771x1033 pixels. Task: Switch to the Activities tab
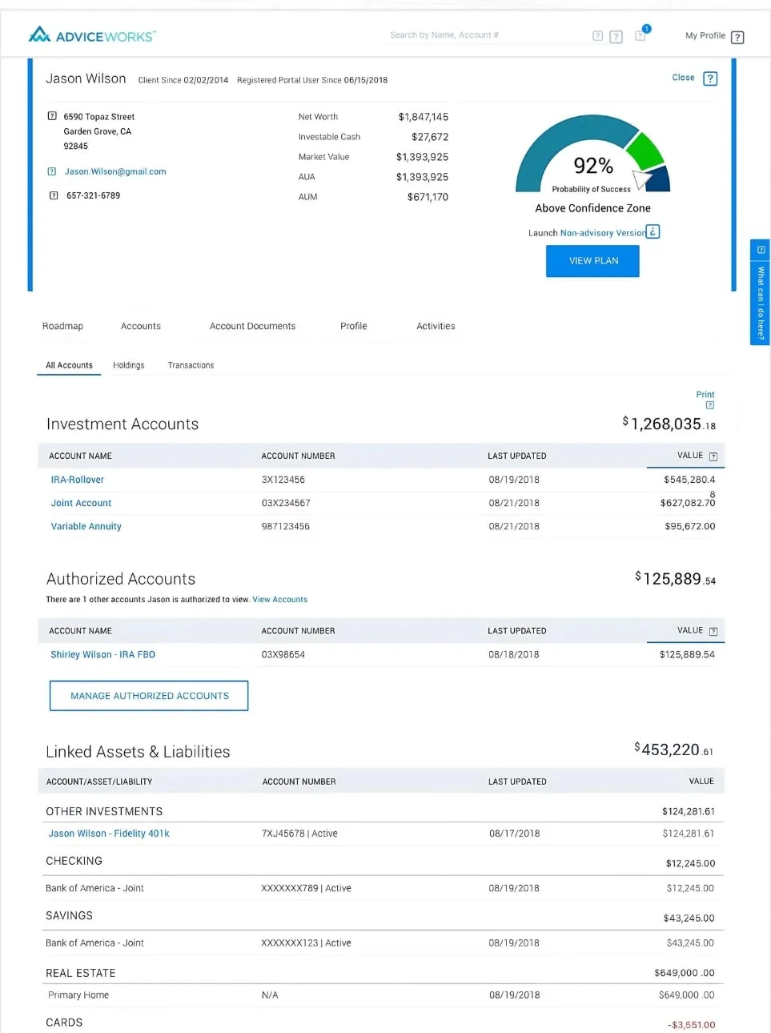click(436, 326)
